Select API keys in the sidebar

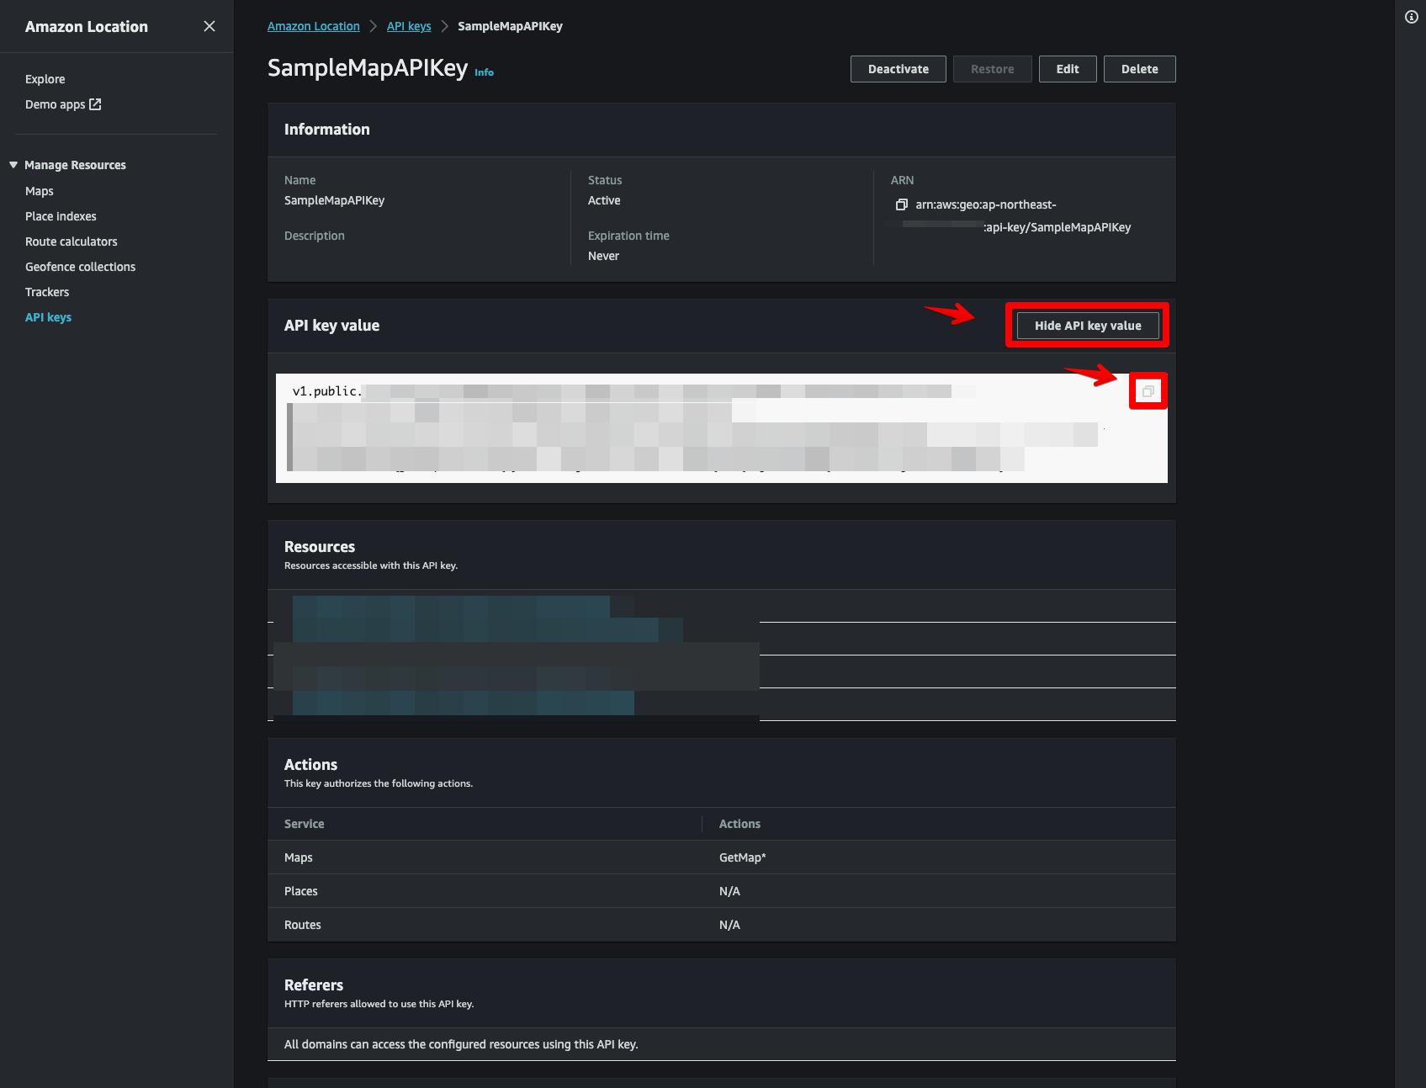(x=48, y=317)
